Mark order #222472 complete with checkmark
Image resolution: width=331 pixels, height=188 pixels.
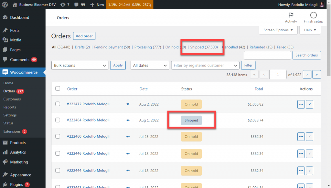309,104
